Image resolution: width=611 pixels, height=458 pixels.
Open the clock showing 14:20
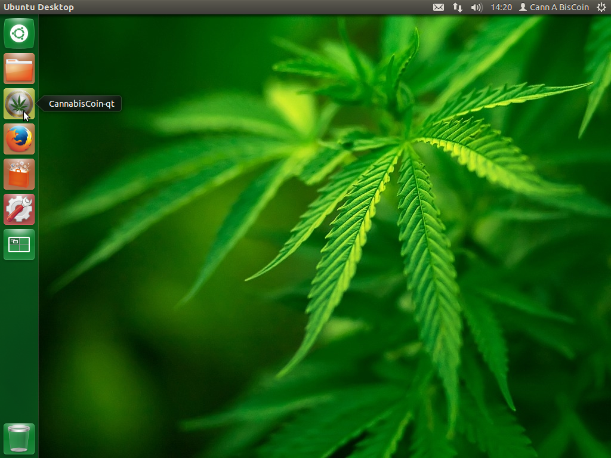[501, 7]
